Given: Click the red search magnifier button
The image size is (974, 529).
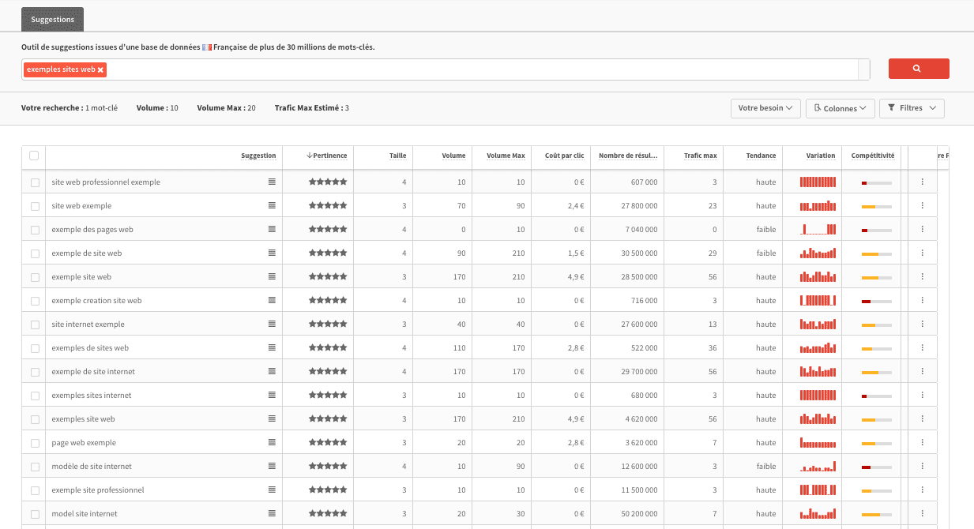Looking at the screenshot, I should click(919, 69).
